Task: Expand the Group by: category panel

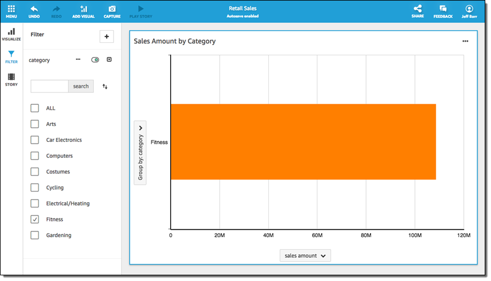Action: (140, 129)
